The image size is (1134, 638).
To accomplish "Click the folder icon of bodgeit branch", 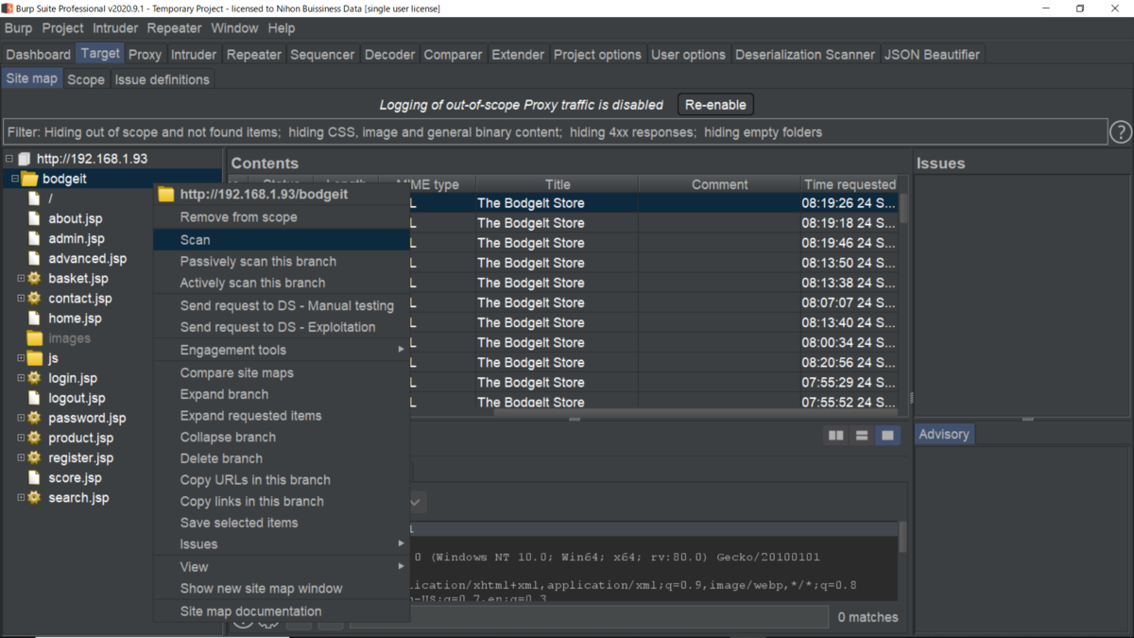I will click(x=29, y=179).
